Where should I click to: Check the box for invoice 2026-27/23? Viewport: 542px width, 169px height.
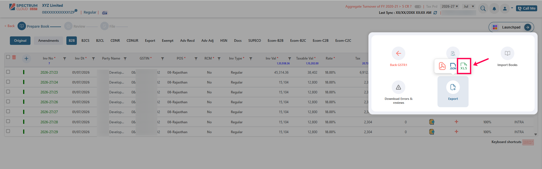click(x=8, y=72)
